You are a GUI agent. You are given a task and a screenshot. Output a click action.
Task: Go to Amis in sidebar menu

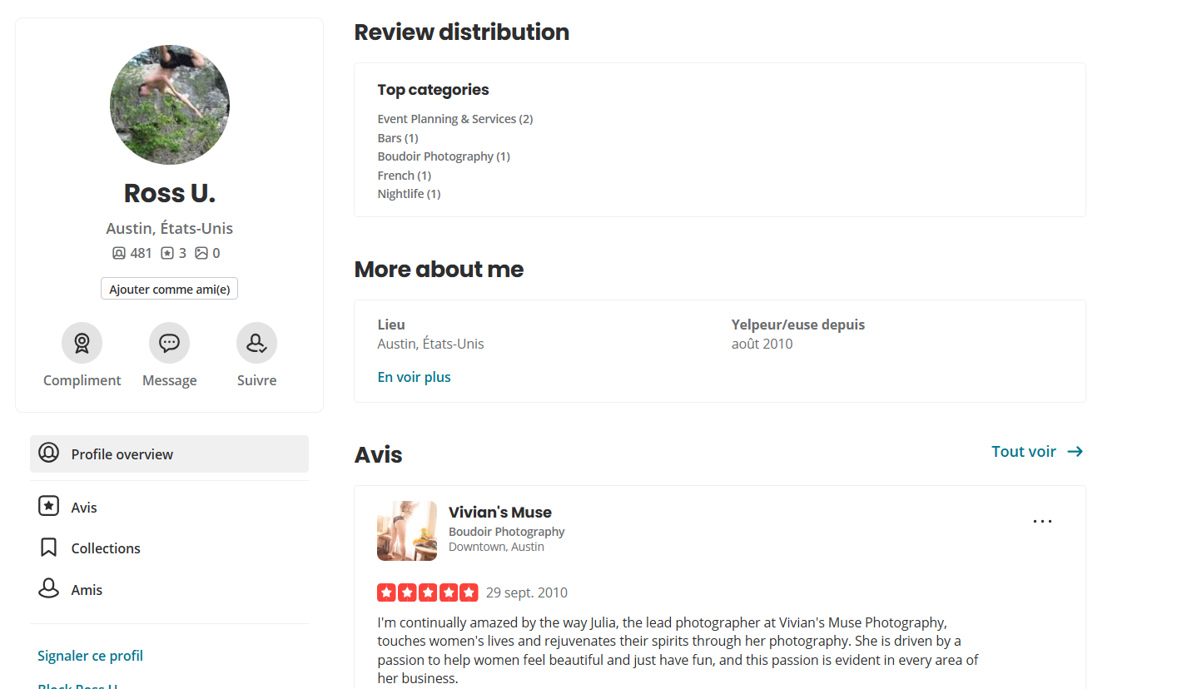click(x=87, y=590)
